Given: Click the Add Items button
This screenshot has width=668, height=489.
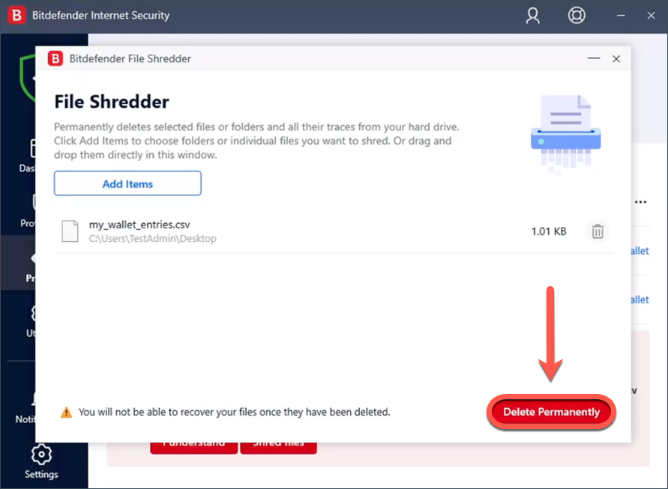Looking at the screenshot, I should click(127, 183).
